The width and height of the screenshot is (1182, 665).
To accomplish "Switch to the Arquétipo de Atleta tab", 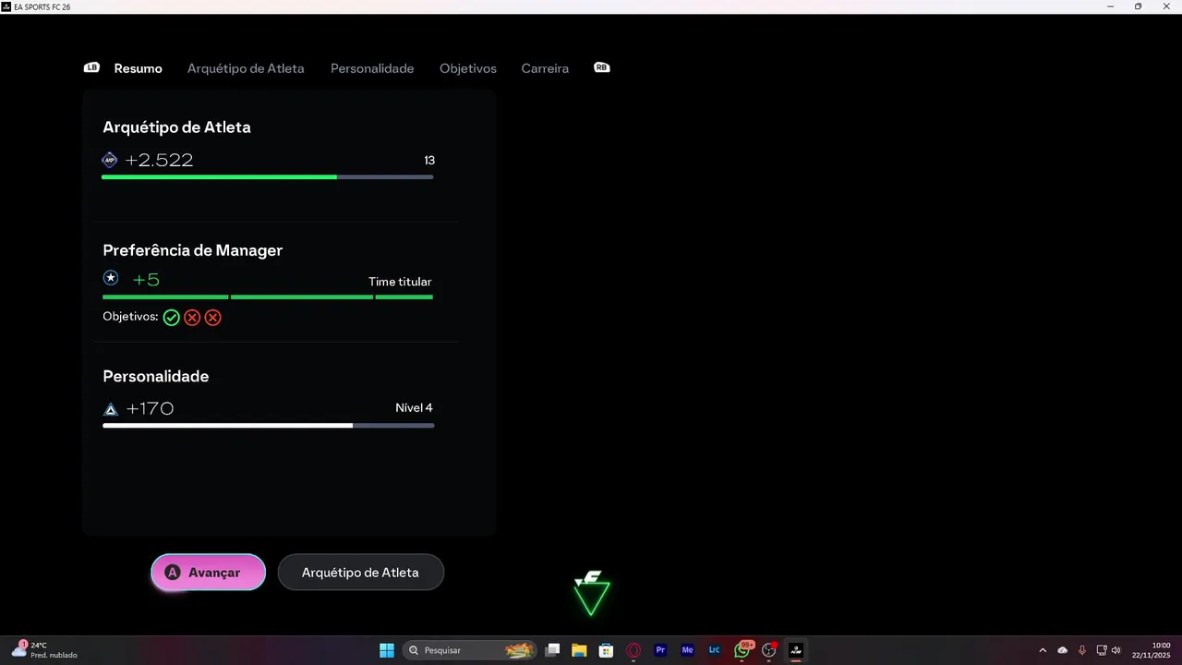I will [246, 68].
